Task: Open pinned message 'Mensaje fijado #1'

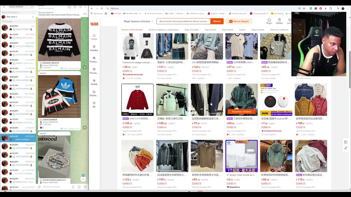Action: tap(60, 14)
